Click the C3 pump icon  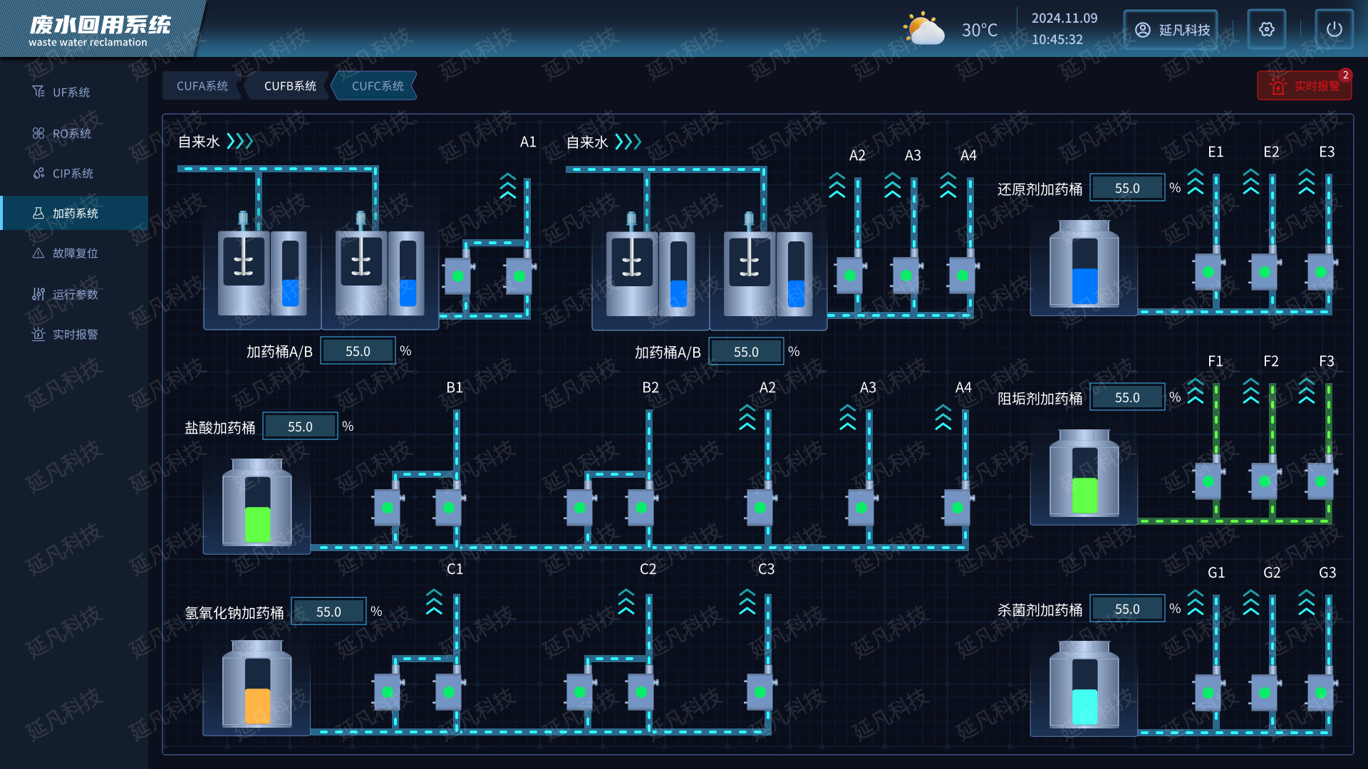pyautogui.click(x=760, y=692)
